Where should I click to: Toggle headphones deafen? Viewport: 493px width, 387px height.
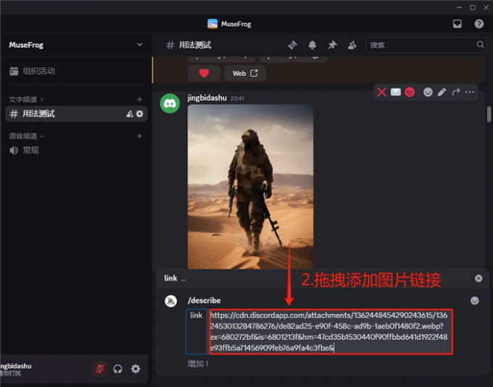tap(117, 369)
